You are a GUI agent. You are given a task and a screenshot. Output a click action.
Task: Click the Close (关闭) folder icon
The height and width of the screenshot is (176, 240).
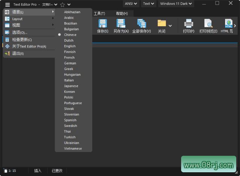point(162,24)
